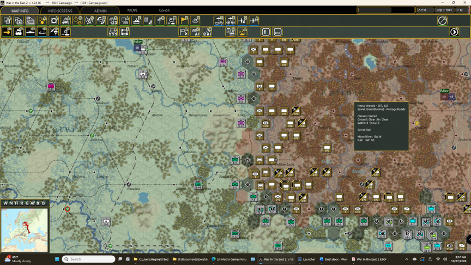Select the Rail movement train icon

pos(19,32)
